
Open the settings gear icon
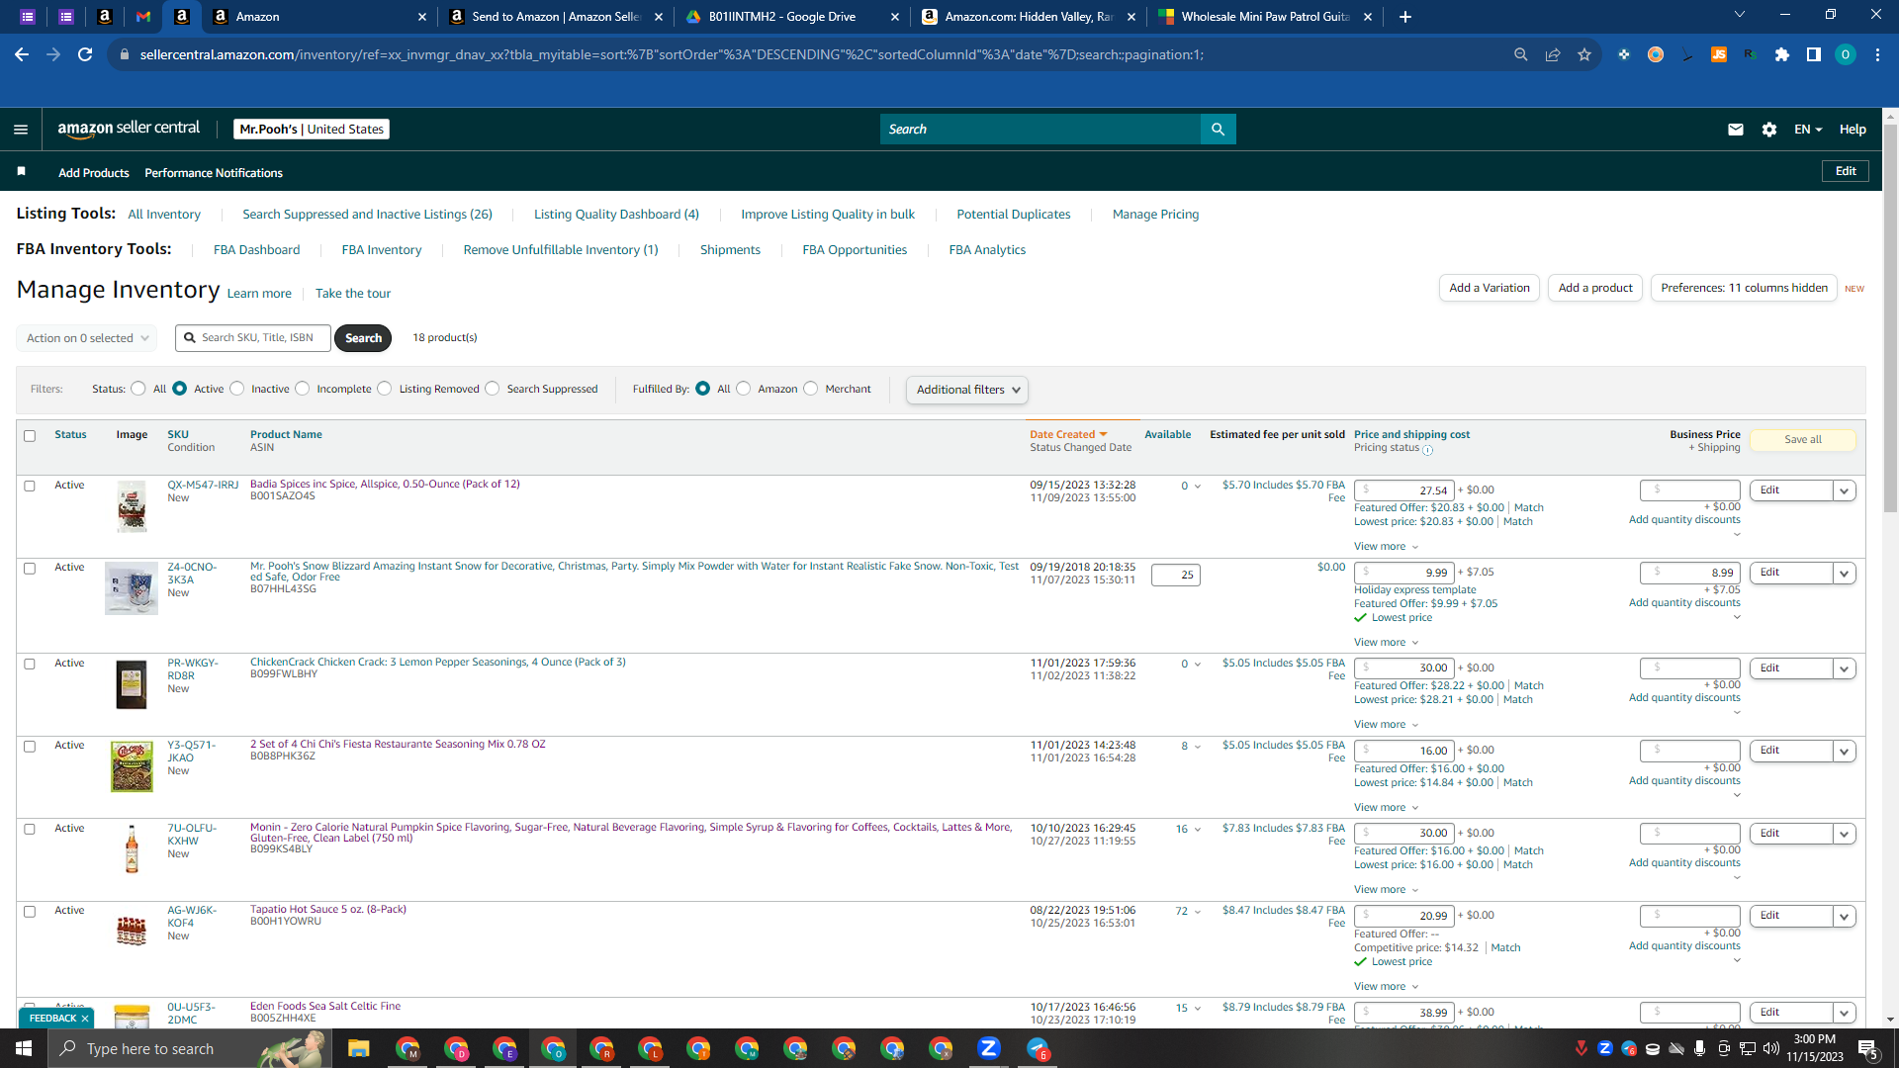pyautogui.click(x=1769, y=129)
